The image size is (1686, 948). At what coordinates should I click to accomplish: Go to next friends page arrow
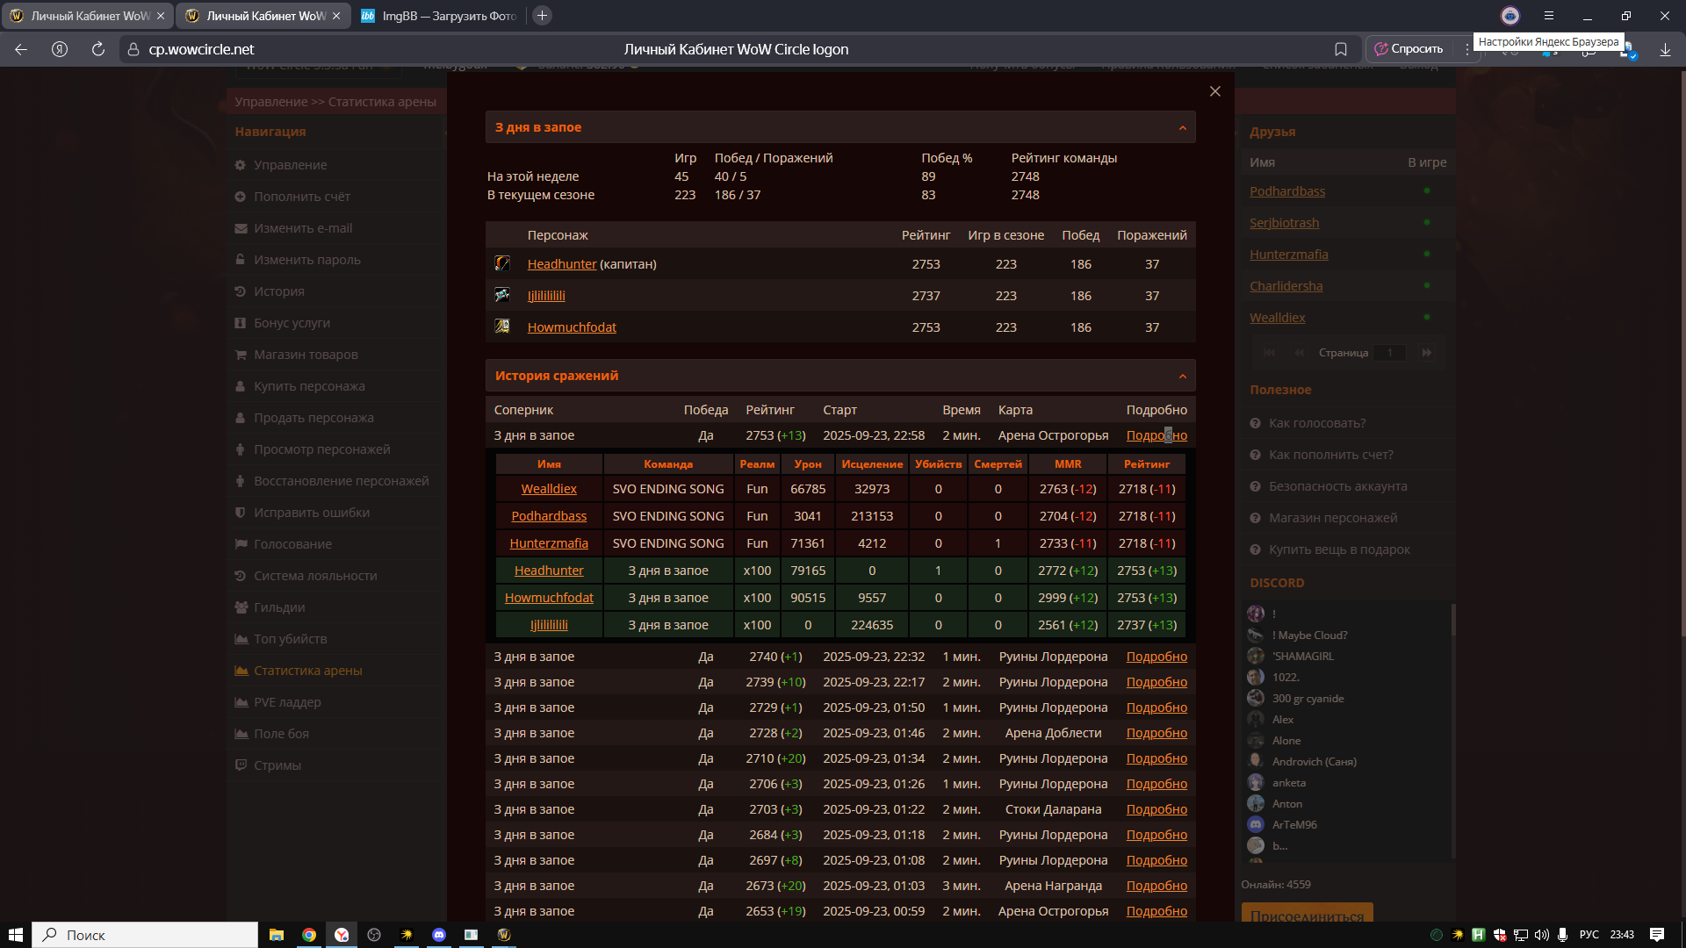click(x=1427, y=353)
